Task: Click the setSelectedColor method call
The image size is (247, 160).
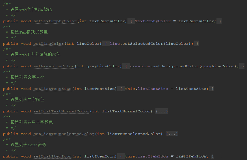Action: [x=142, y=44]
